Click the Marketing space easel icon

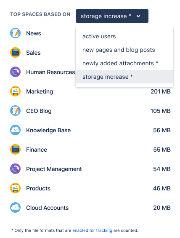click(15, 91)
